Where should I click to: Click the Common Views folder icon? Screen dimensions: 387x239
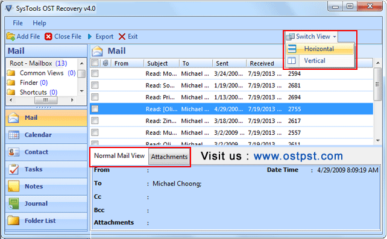tap(11, 73)
